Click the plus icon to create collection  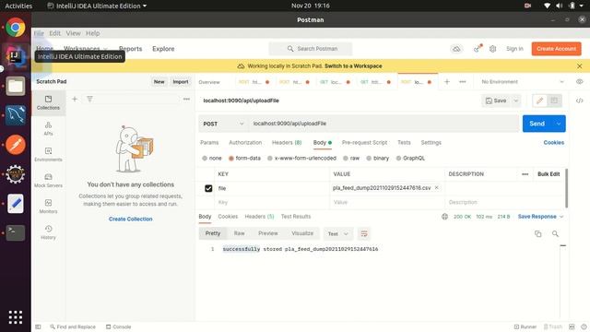[x=75, y=99]
